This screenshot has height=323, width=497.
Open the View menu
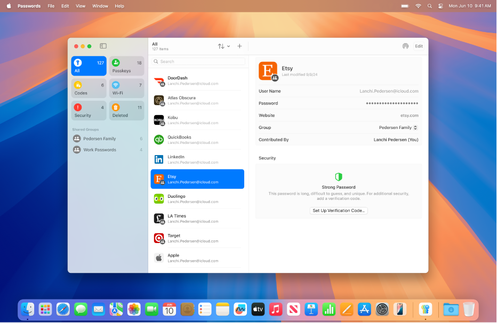pyautogui.click(x=81, y=6)
